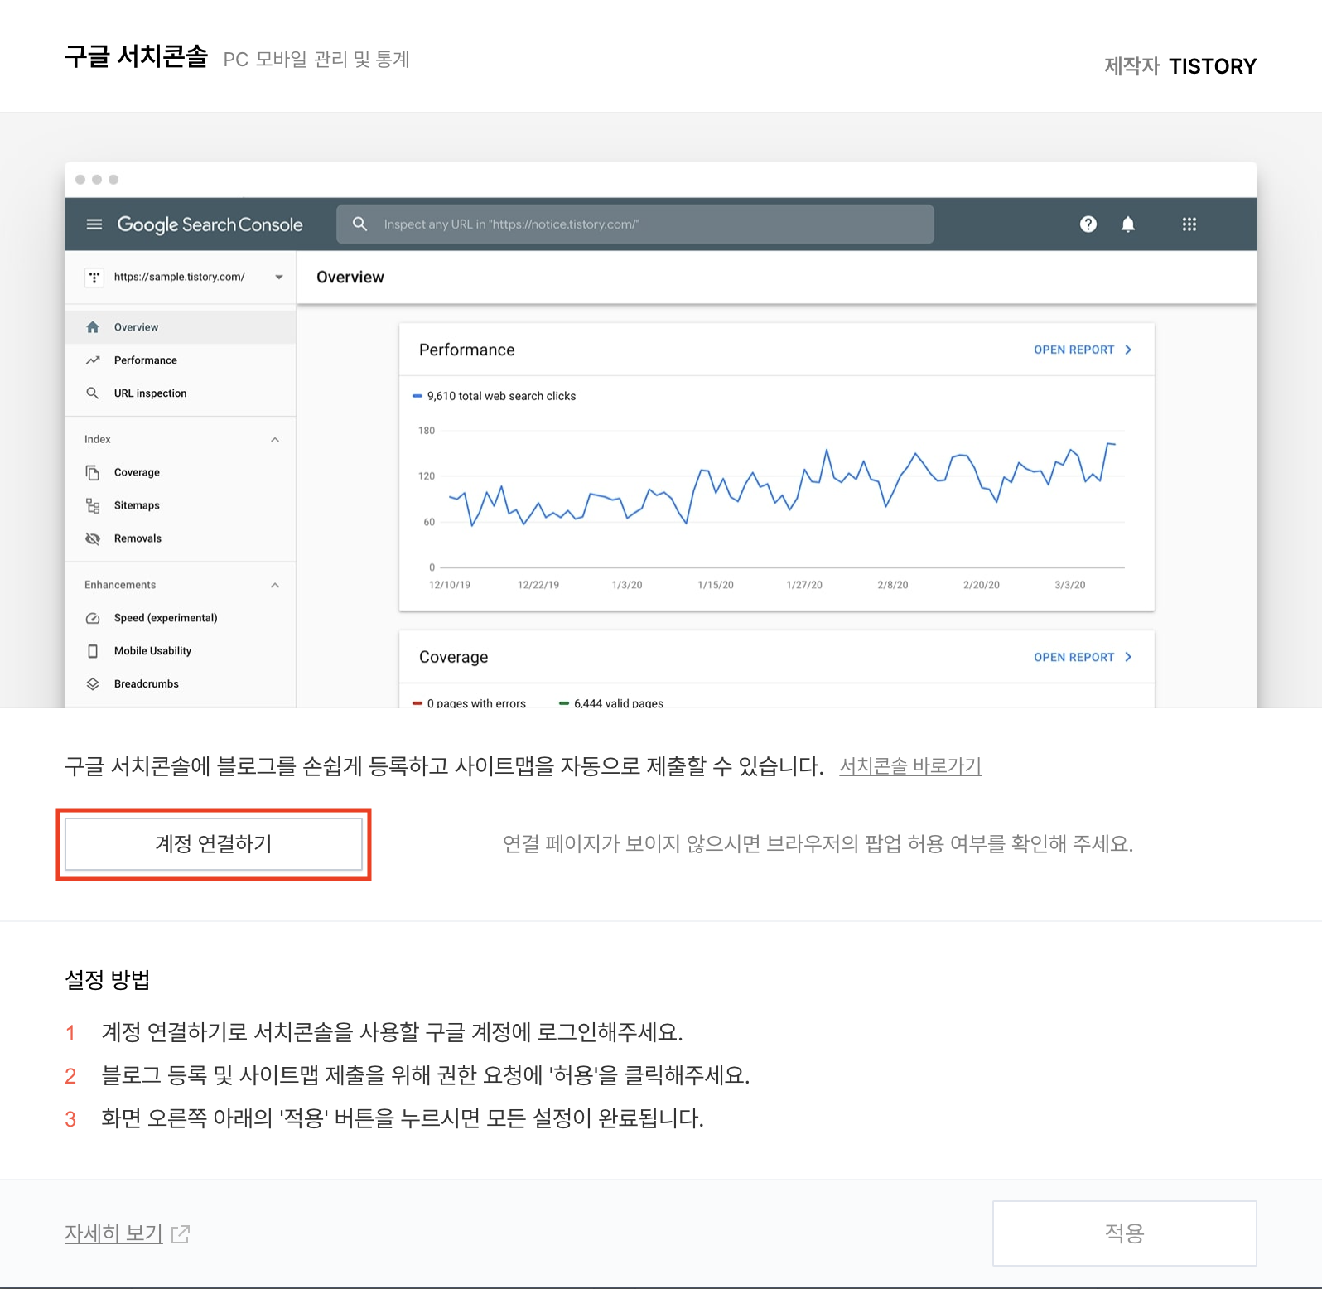Click the 구글 서치콘솔 page title
Viewport: 1322px width, 1289px height.
(x=137, y=56)
